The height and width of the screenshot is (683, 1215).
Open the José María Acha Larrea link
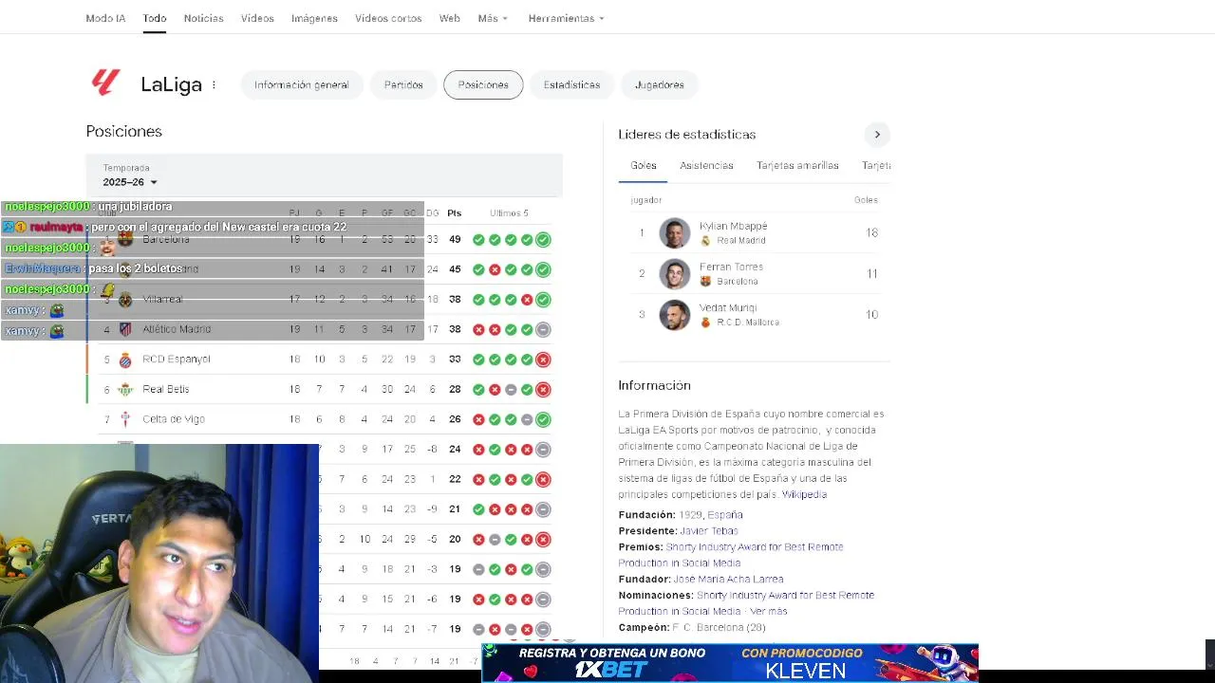point(728,579)
